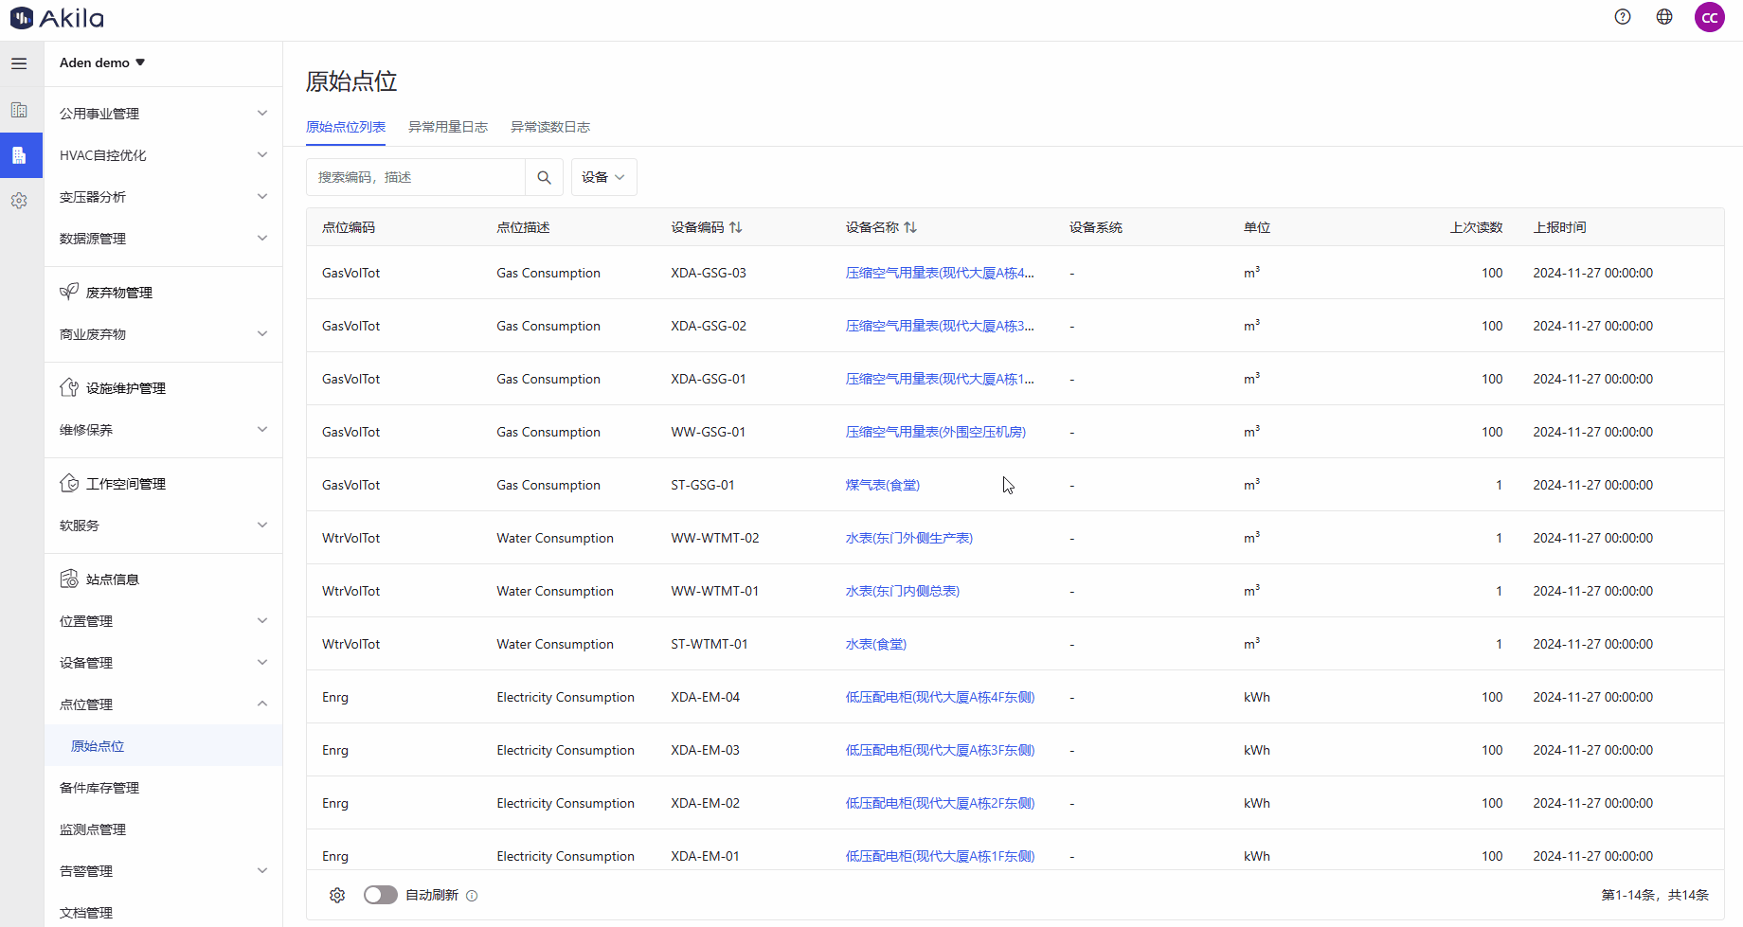The image size is (1743, 927).
Task: Select the building icon in left rail
Action: 19,110
